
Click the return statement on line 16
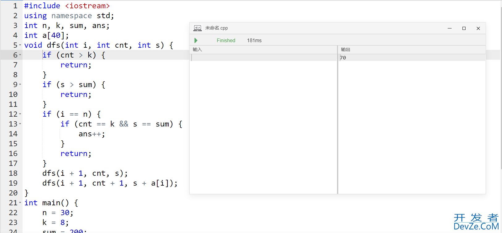coord(76,154)
